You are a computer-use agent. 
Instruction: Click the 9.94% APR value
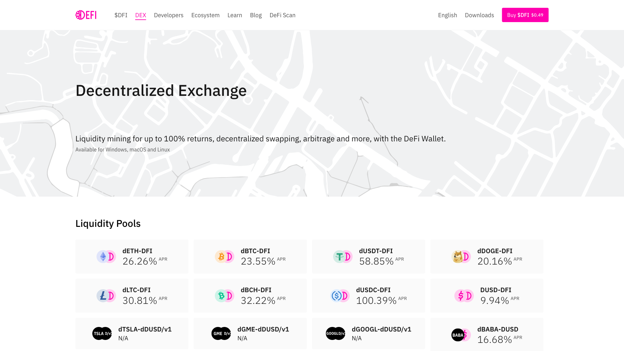pyautogui.click(x=495, y=300)
